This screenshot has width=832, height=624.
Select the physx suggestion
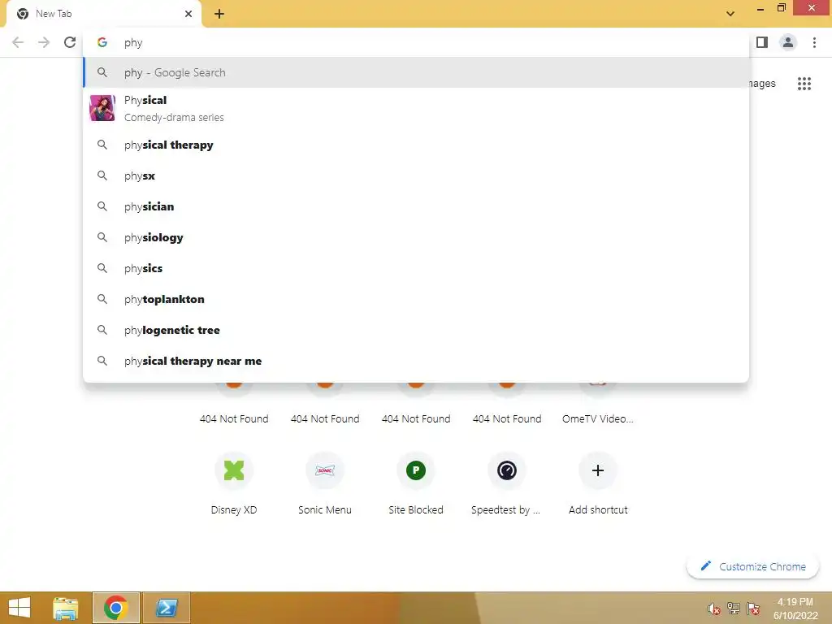pos(416,175)
